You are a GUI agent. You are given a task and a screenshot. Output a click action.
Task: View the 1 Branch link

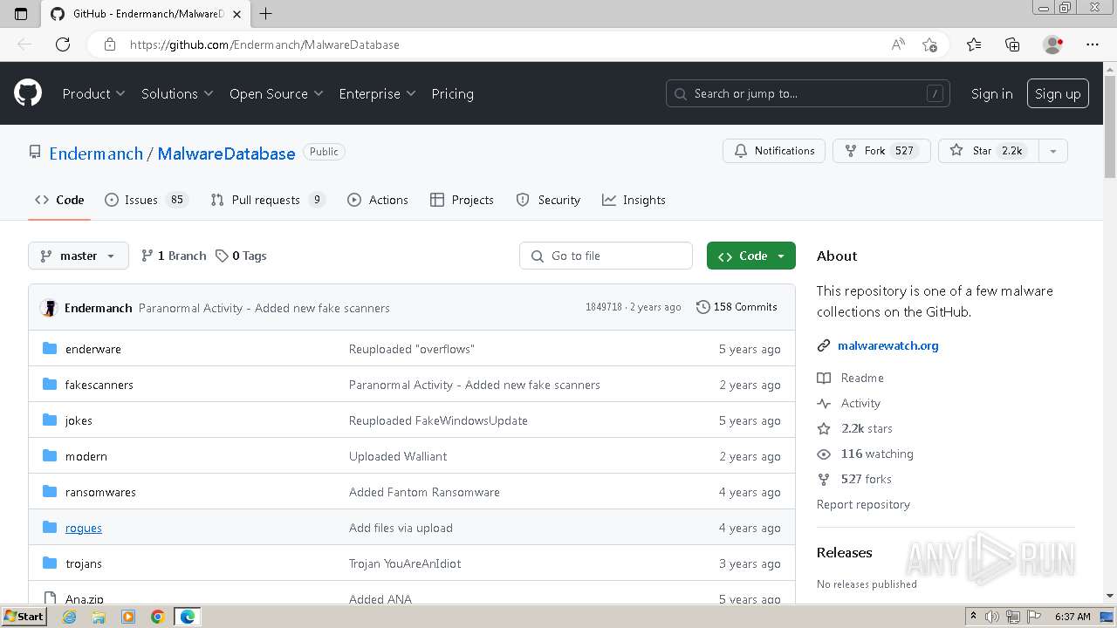[x=174, y=256]
